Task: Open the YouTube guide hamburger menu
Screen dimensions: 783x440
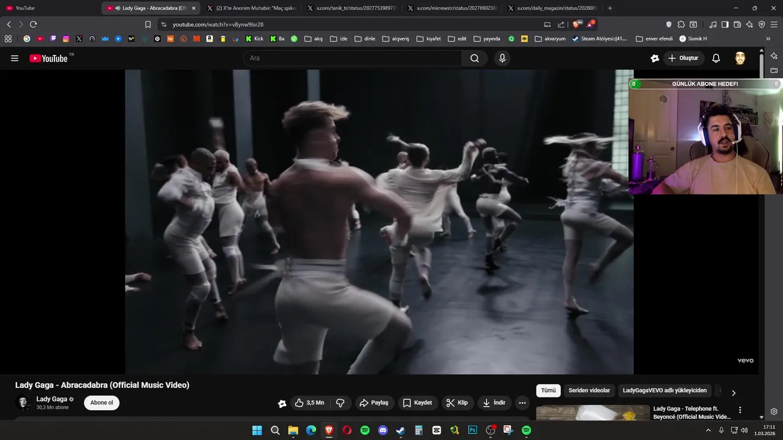Action: click(x=15, y=58)
